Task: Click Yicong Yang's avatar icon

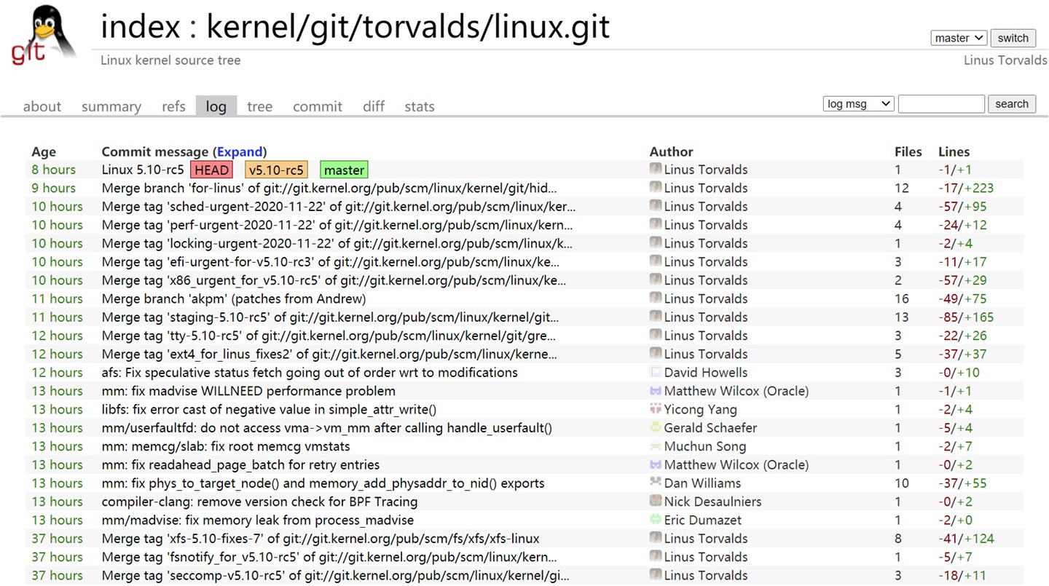Action: [x=654, y=409]
